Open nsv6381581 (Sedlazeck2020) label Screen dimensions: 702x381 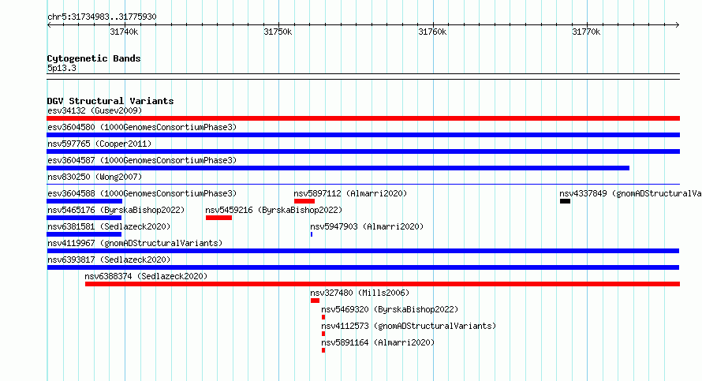tap(109, 226)
